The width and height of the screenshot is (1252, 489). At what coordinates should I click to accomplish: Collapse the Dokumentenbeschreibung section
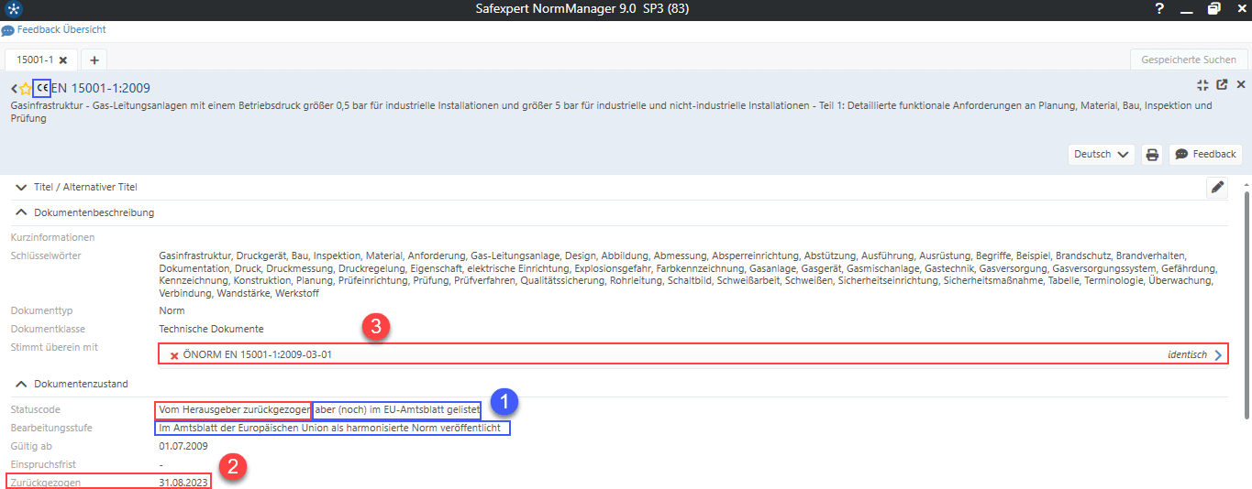20,212
